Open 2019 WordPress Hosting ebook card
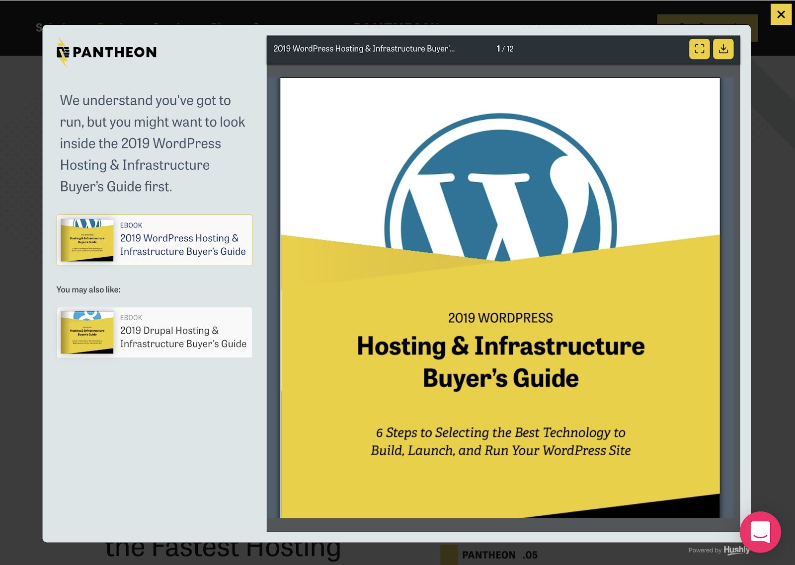This screenshot has width=795, height=565. [x=155, y=240]
